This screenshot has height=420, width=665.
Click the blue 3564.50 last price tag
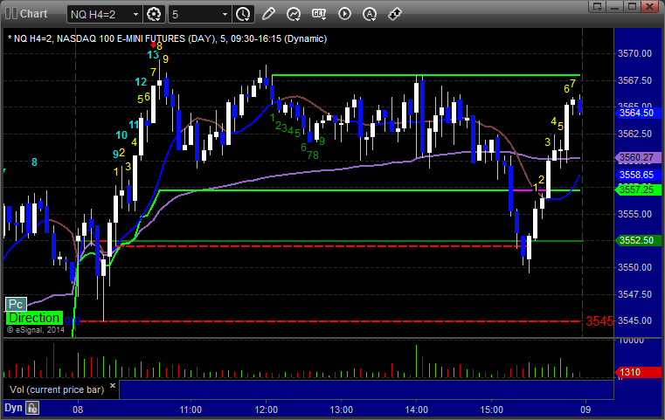pyautogui.click(x=637, y=113)
